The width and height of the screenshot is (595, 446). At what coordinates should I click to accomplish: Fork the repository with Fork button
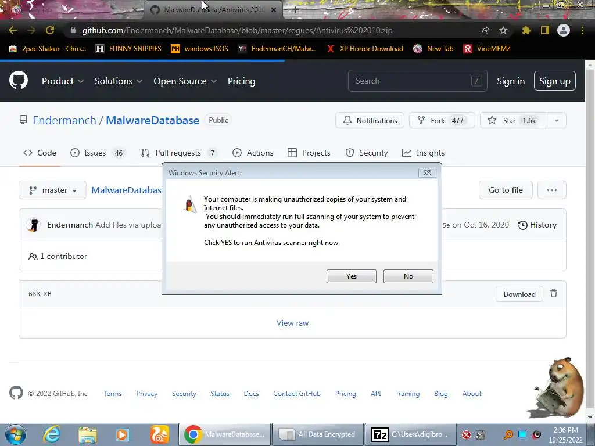442,121
